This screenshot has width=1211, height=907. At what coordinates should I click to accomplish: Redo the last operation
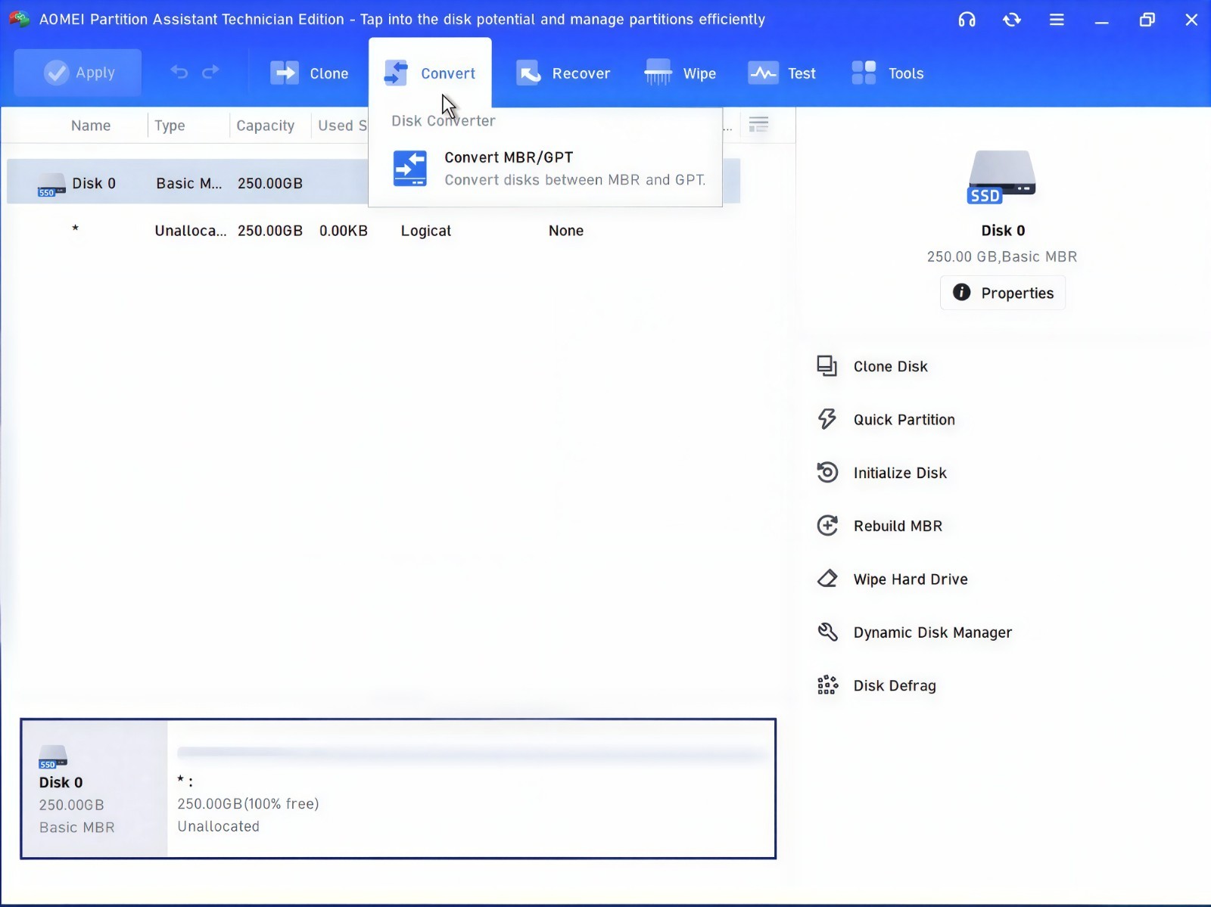coord(210,72)
